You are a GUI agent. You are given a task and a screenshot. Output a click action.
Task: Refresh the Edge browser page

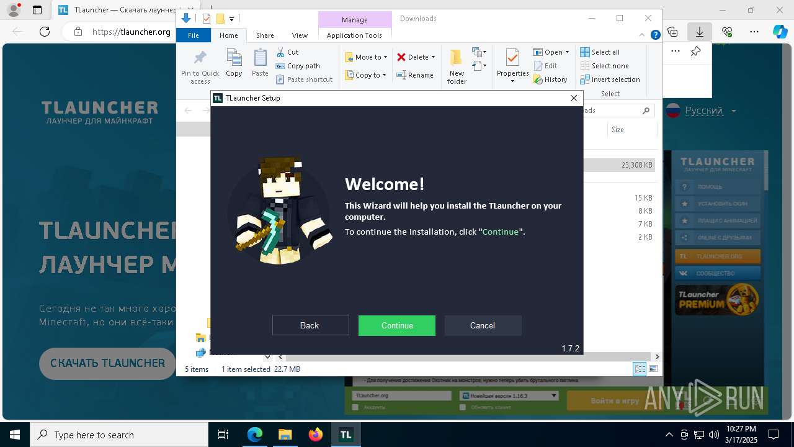tap(45, 32)
